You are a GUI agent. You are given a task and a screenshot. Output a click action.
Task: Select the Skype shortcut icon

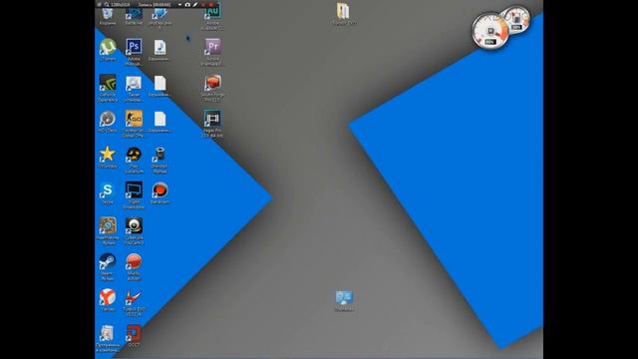[x=108, y=190]
